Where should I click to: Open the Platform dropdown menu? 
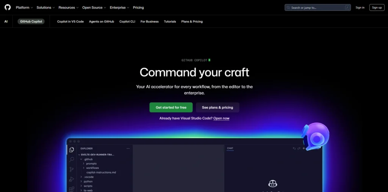point(24,8)
